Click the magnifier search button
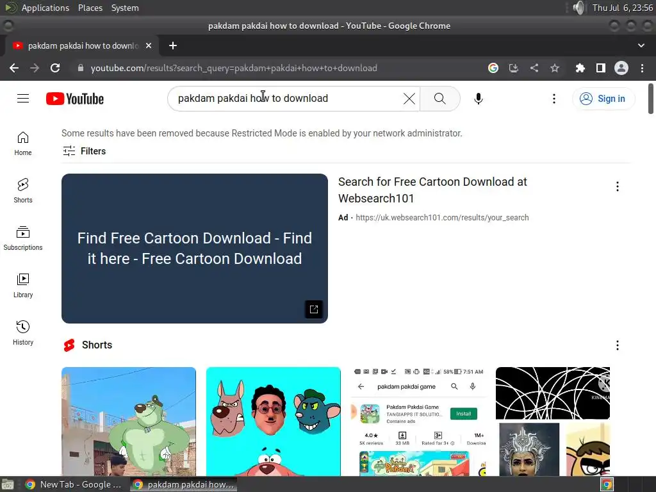This screenshot has height=492, width=656. (439, 99)
